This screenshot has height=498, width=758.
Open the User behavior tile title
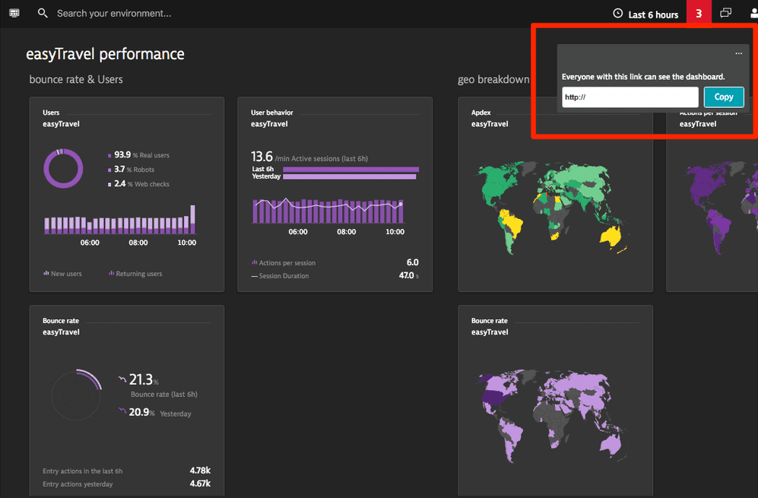click(271, 113)
